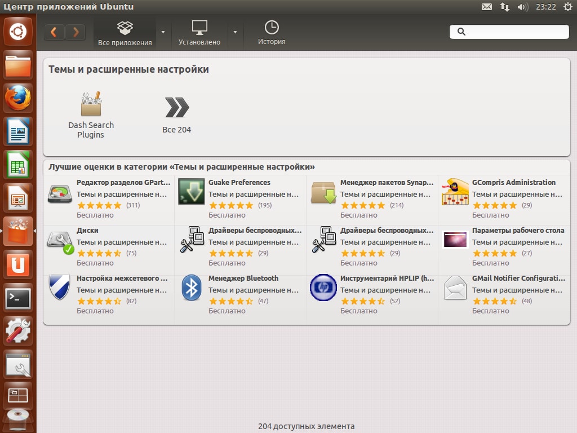
Task: Open Files manager in launcher
Action: click(x=18, y=65)
